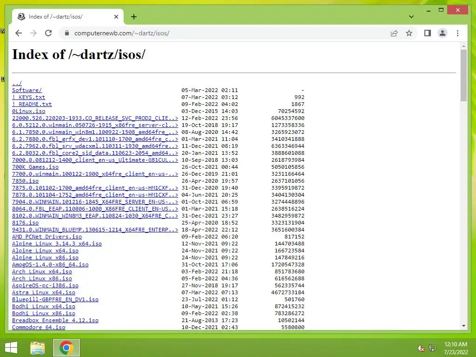This screenshot has height=357, width=476.
Task: Grab the vertical scrollbar thumb
Action: point(463,75)
